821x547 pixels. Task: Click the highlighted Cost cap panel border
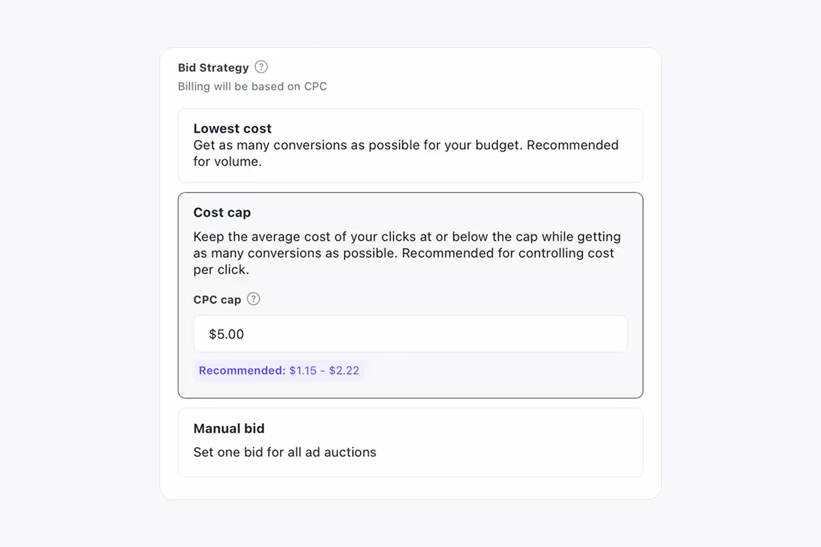coord(410,193)
